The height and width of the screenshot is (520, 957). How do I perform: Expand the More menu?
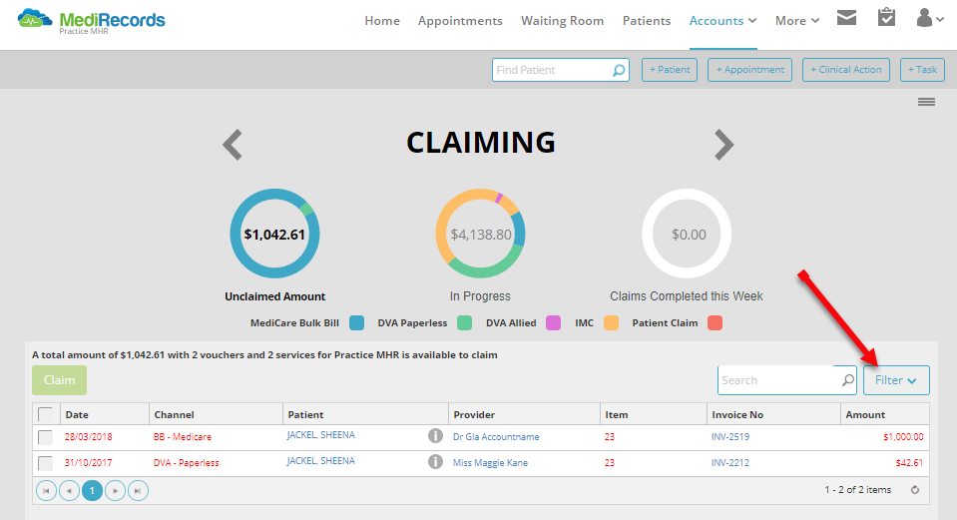tap(797, 21)
